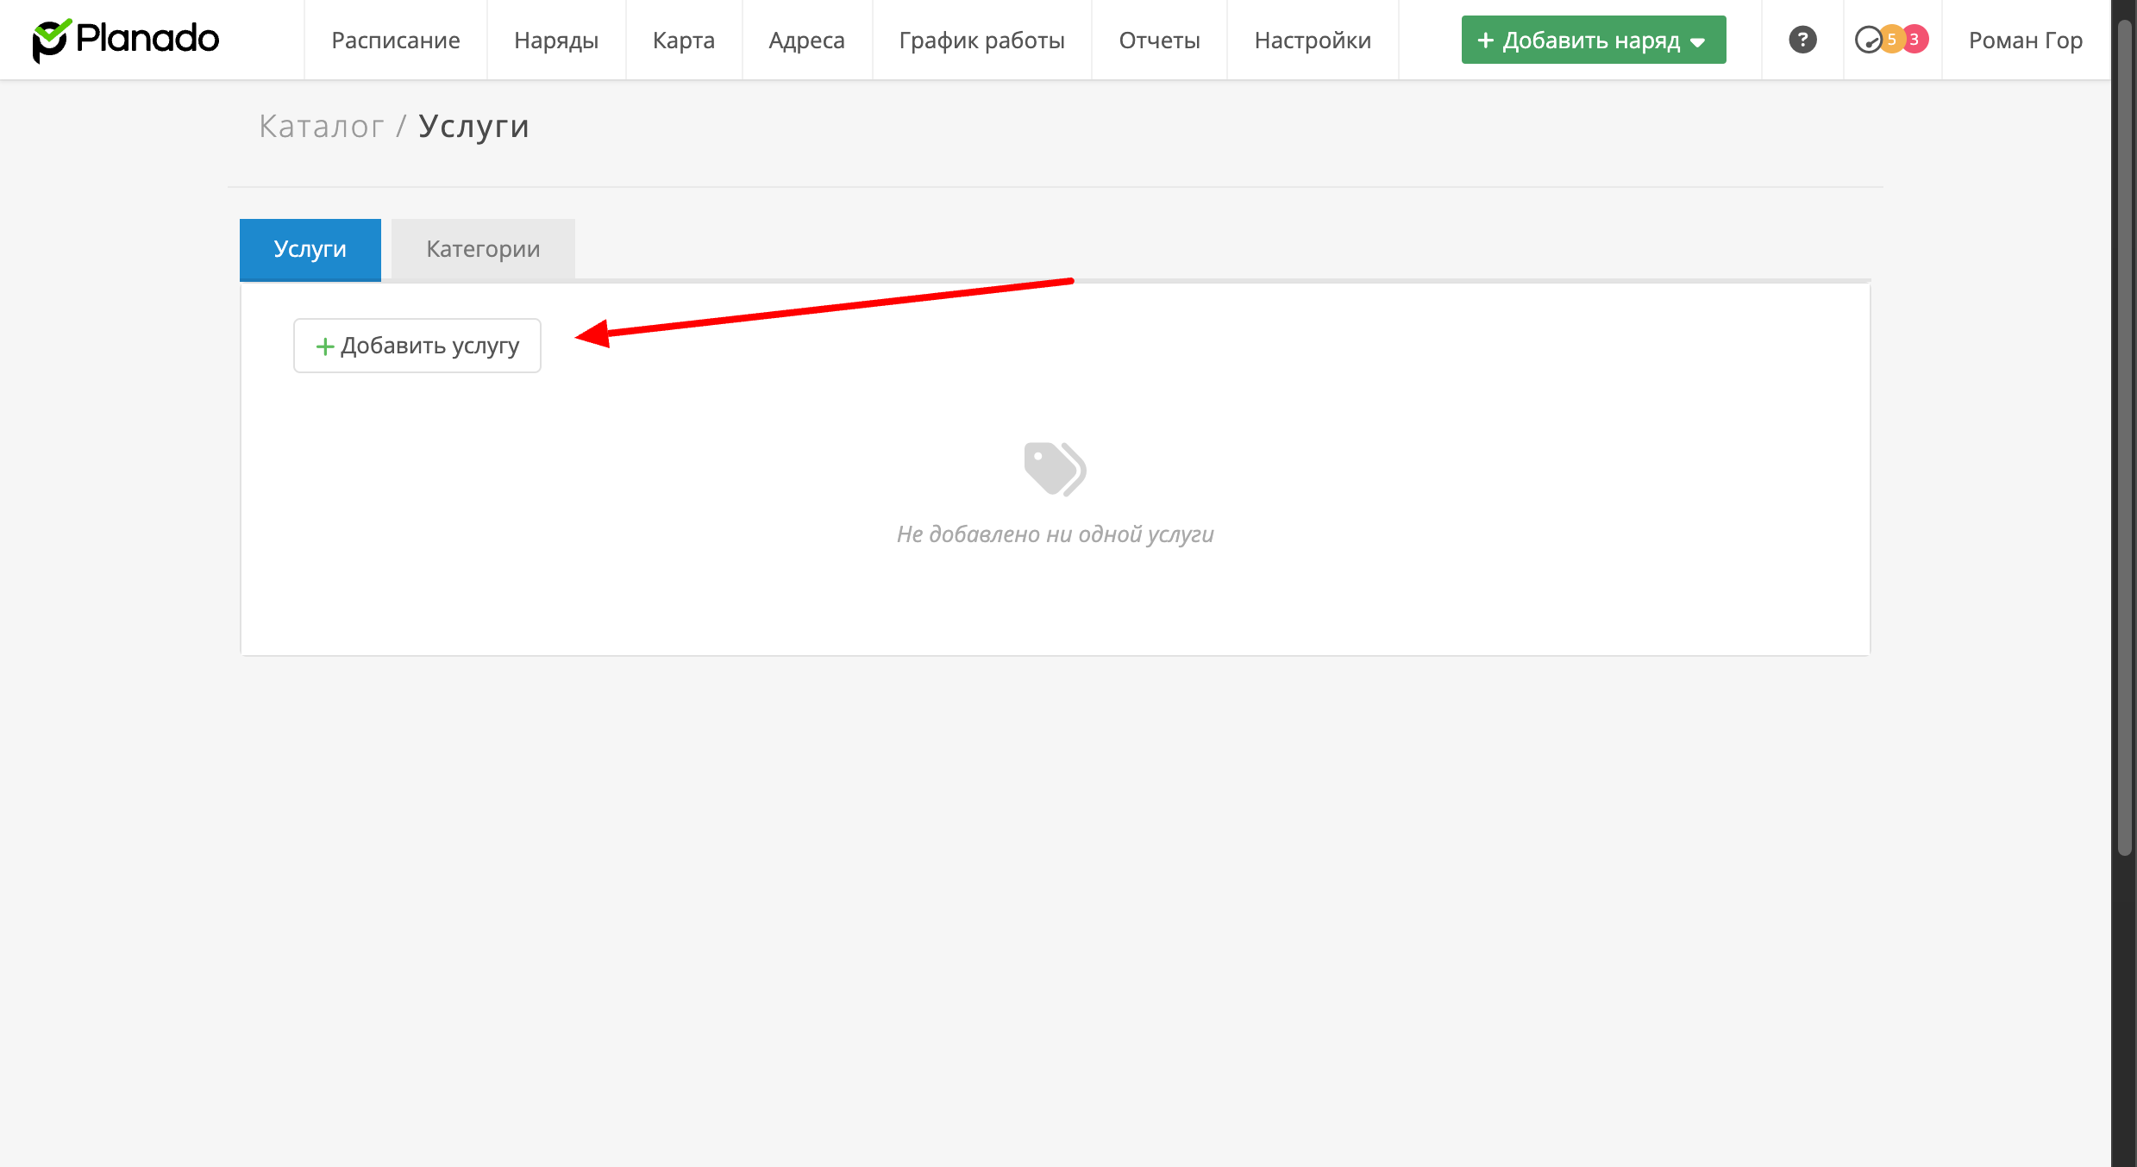Viewport: 2137px width, 1167px height.
Task: Click the vertical scrollbar on the right
Action: point(2124,431)
